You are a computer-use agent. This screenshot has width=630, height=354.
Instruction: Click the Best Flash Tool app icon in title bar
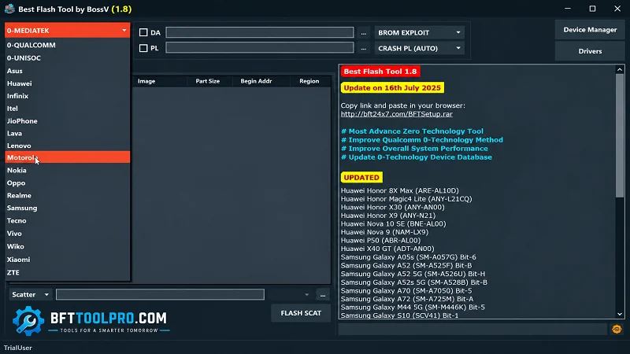(x=9, y=9)
